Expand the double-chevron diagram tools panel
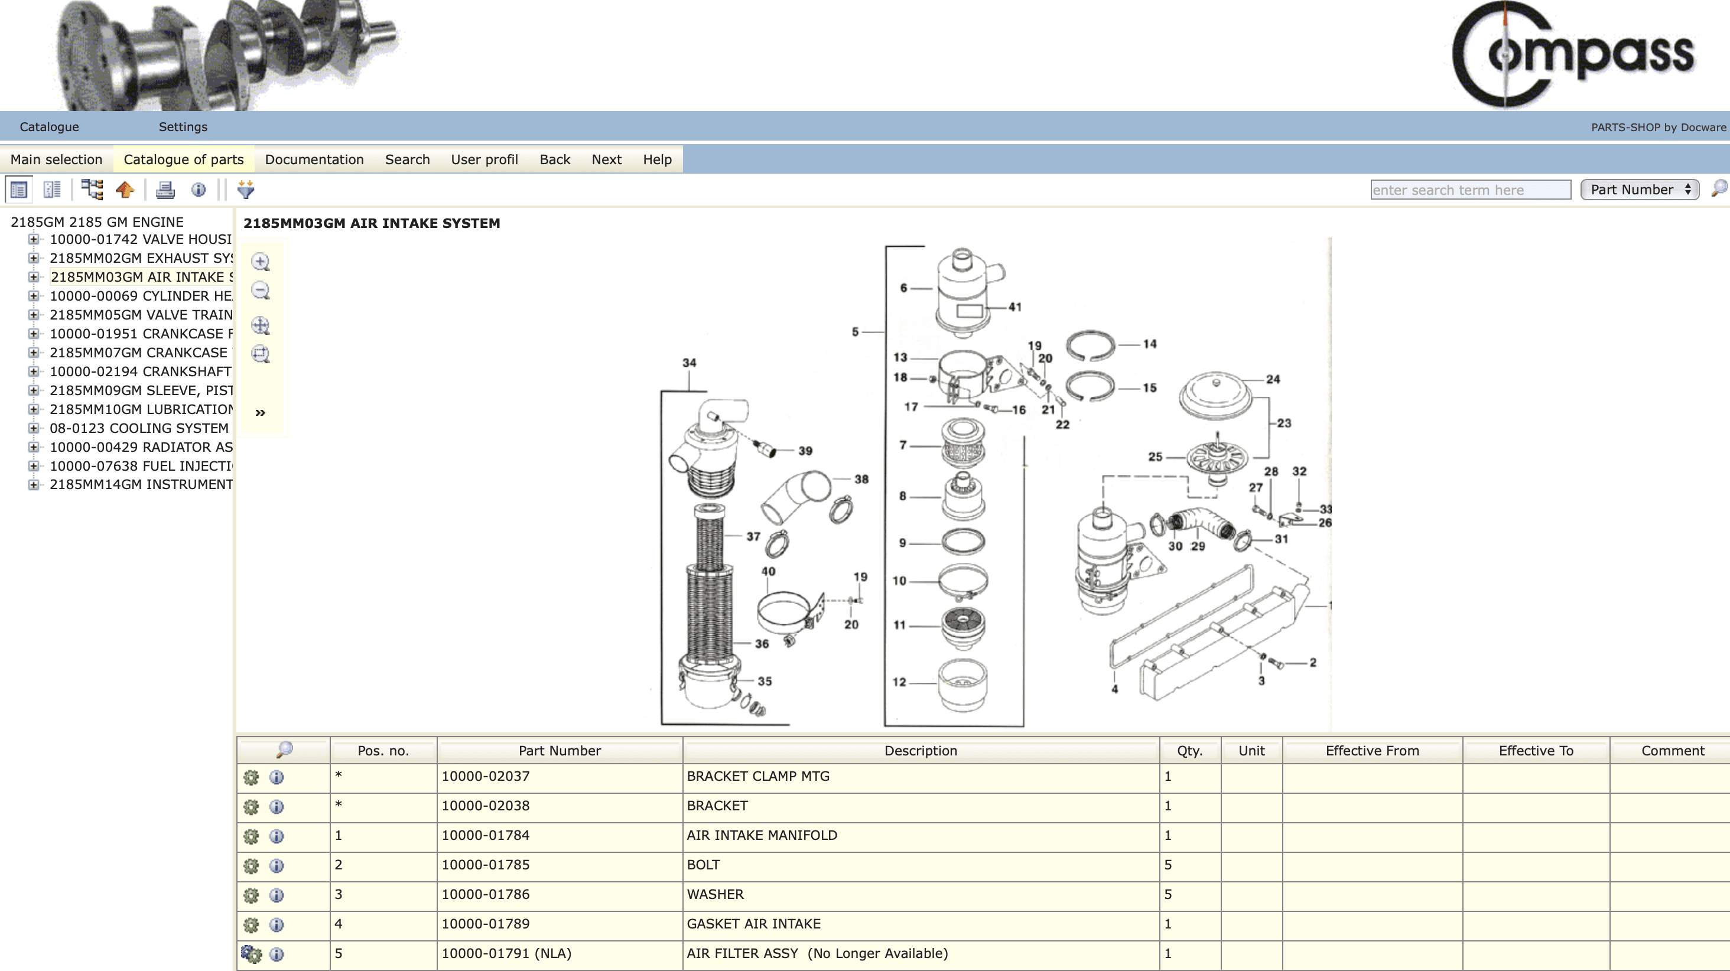Viewport: 1730px width, 971px height. tap(261, 412)
